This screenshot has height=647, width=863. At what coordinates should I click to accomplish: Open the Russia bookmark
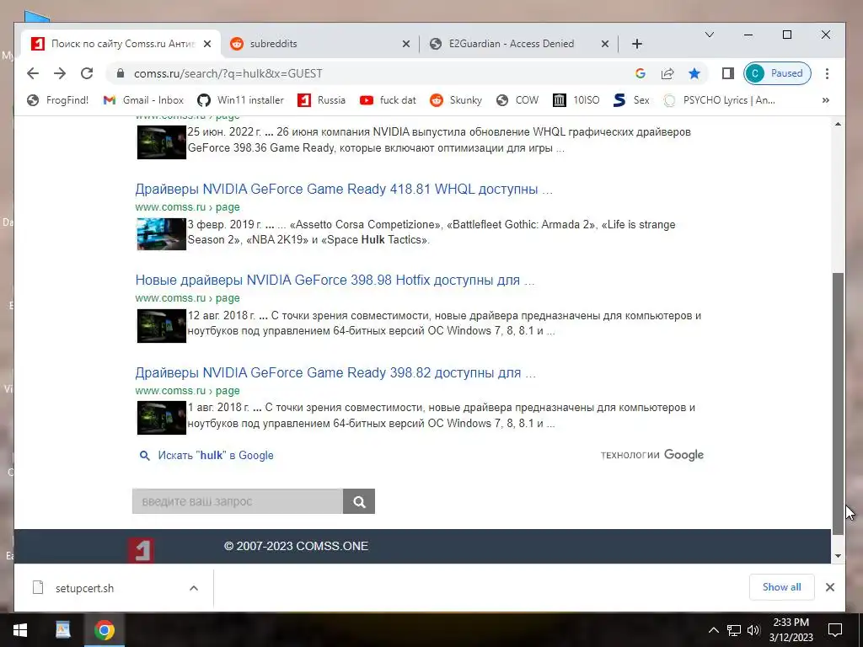click(x=321, y=100)
